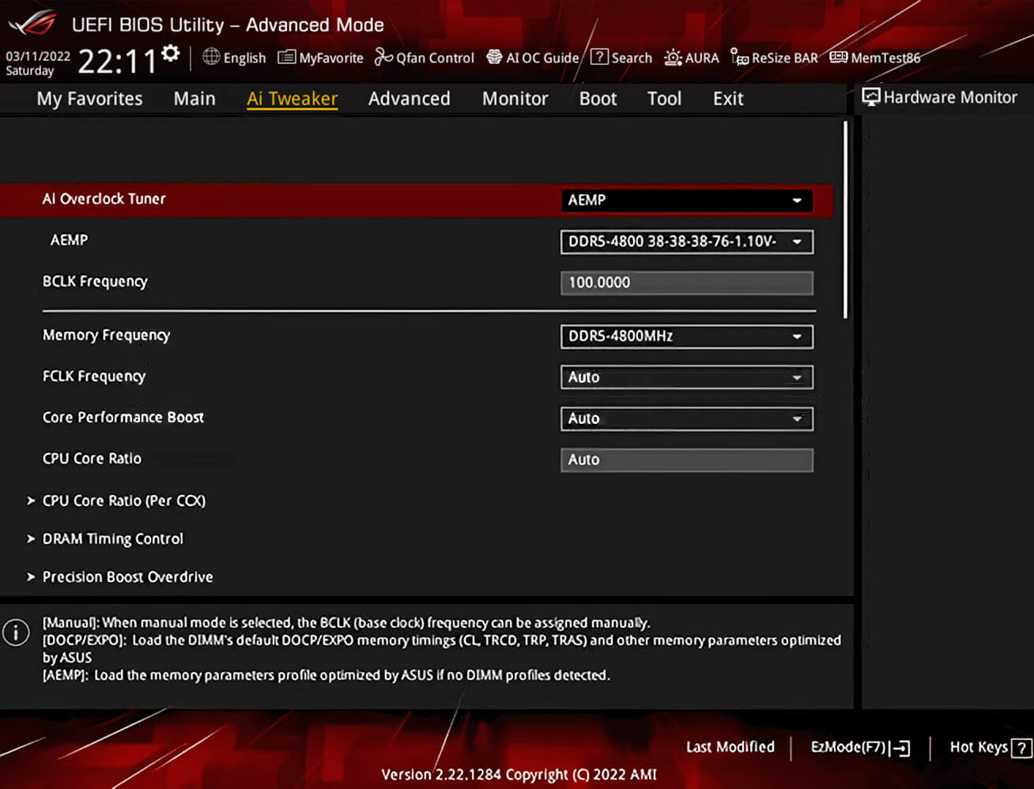Switch to My Favorites tab
Screen dimensions: 1034x789
pos(89,99)
